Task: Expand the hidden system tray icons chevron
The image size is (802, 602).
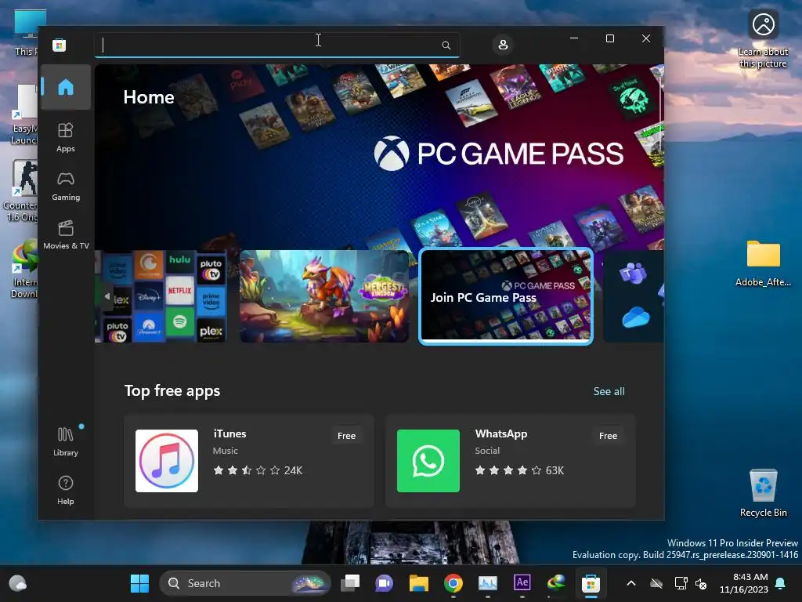Action: click(x=631, y=583)
